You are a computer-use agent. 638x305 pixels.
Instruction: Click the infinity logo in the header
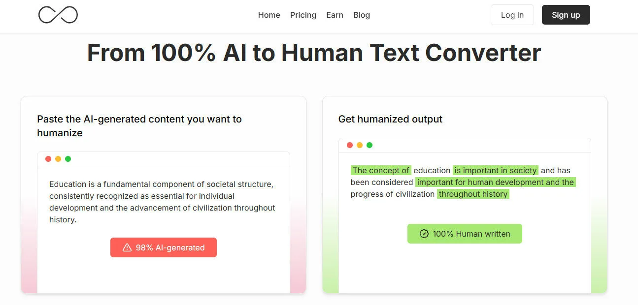click(x=58, y=15)
